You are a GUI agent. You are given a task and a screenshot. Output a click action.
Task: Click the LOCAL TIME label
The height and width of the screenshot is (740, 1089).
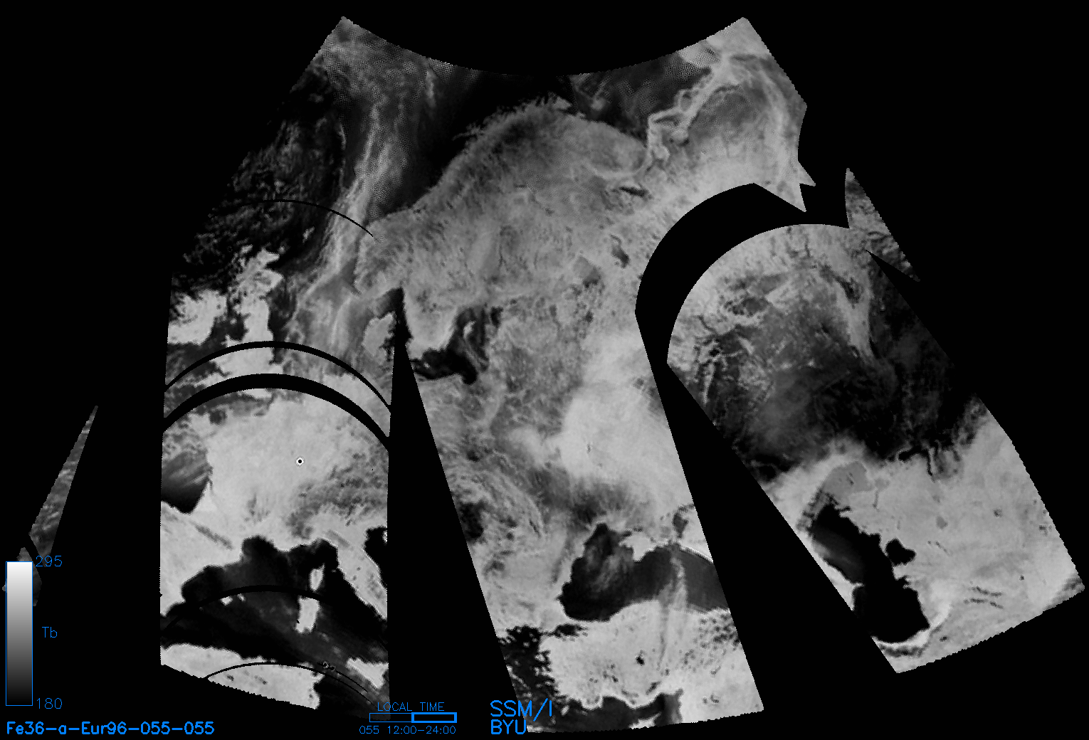411,707
